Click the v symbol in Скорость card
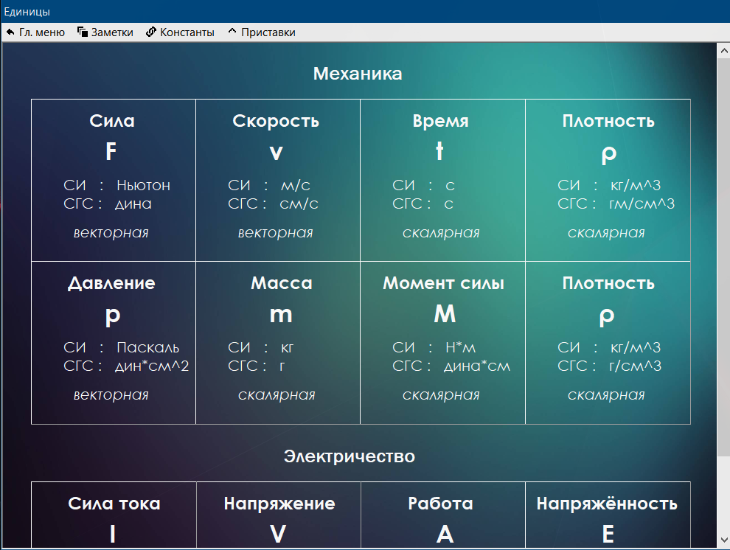 coord(276,153)
